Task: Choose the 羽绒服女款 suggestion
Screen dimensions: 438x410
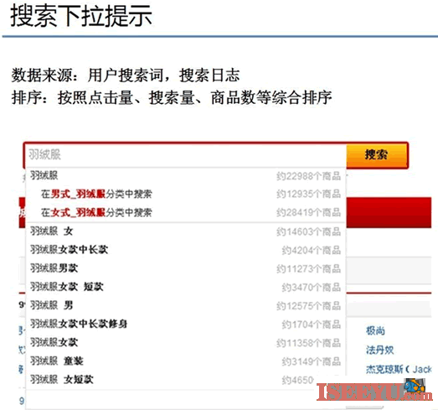Action: 186,343
